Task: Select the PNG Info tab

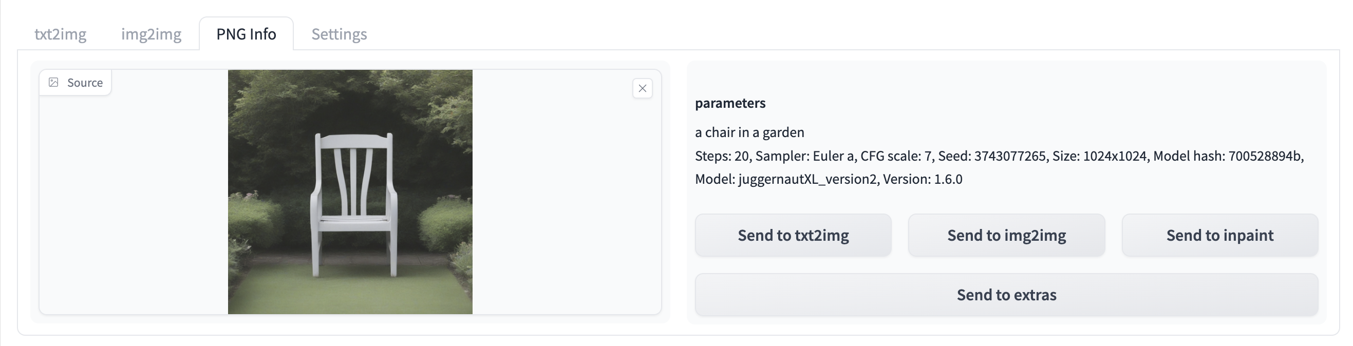Action: [246, 34]
